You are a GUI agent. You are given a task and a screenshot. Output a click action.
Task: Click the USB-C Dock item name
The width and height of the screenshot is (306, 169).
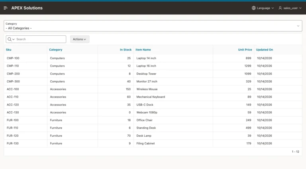click(145, 105)
